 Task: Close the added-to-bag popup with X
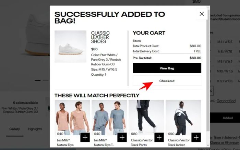pyautogui.click(x=202, y=14)
